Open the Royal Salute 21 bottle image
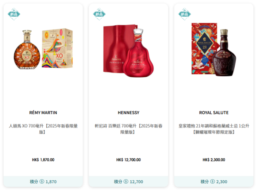 (224, 52)
